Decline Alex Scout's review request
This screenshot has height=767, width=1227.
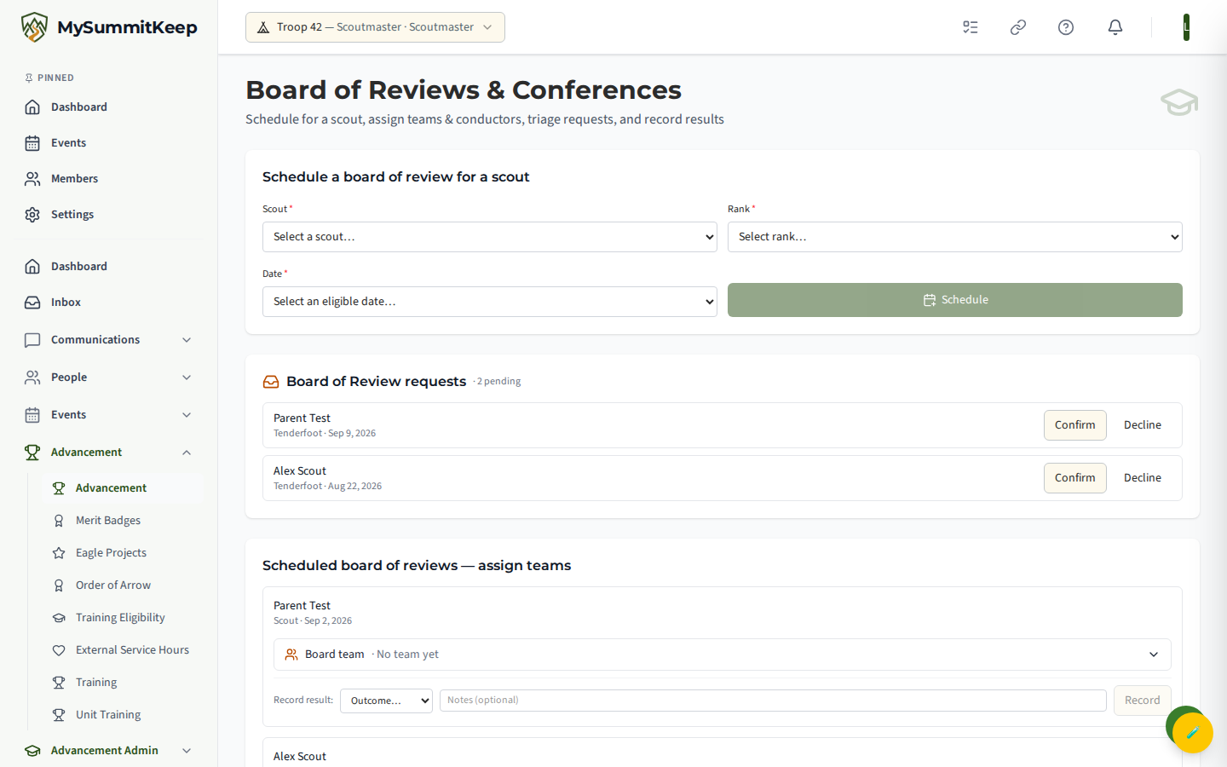(1142, 478)
